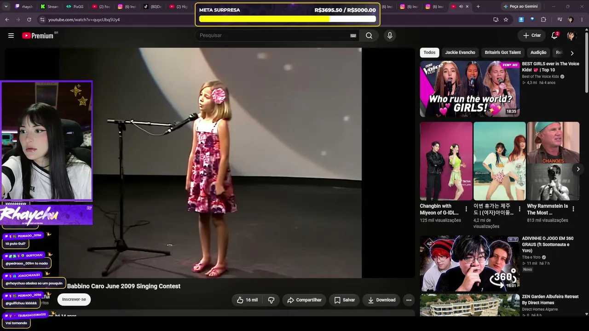The height and width of the screenshot is (331, 589).
Task: Close the active YouTube tab
Action: coord(467,6)
